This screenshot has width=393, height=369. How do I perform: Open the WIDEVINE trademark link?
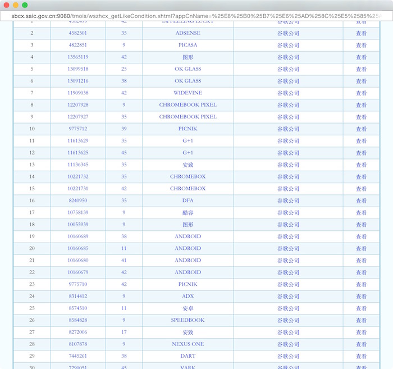(188, 93)
